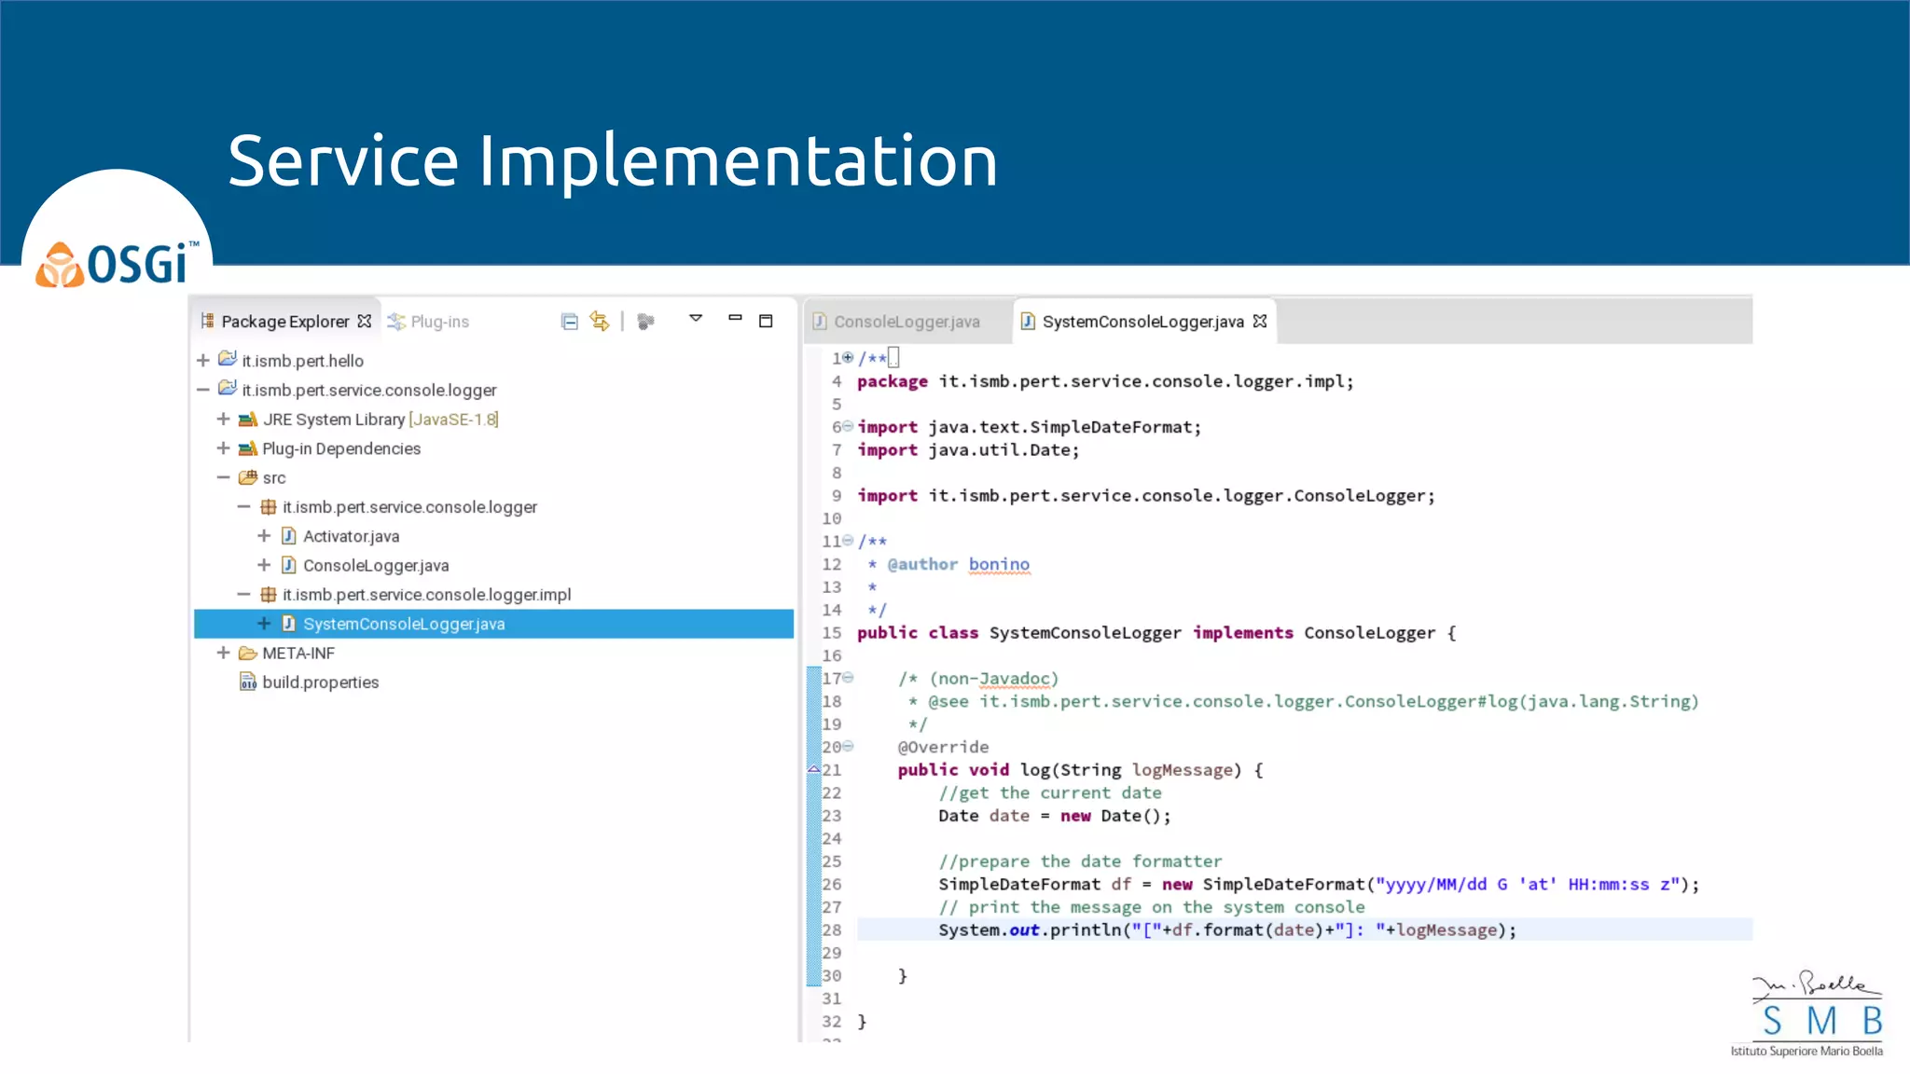Expand the META-INF folder
This screenshot has width=1910, height=1074.
(x=224, y=653)
